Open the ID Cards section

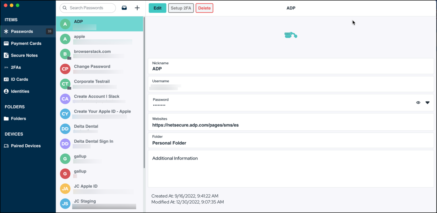tap(19, 79)
